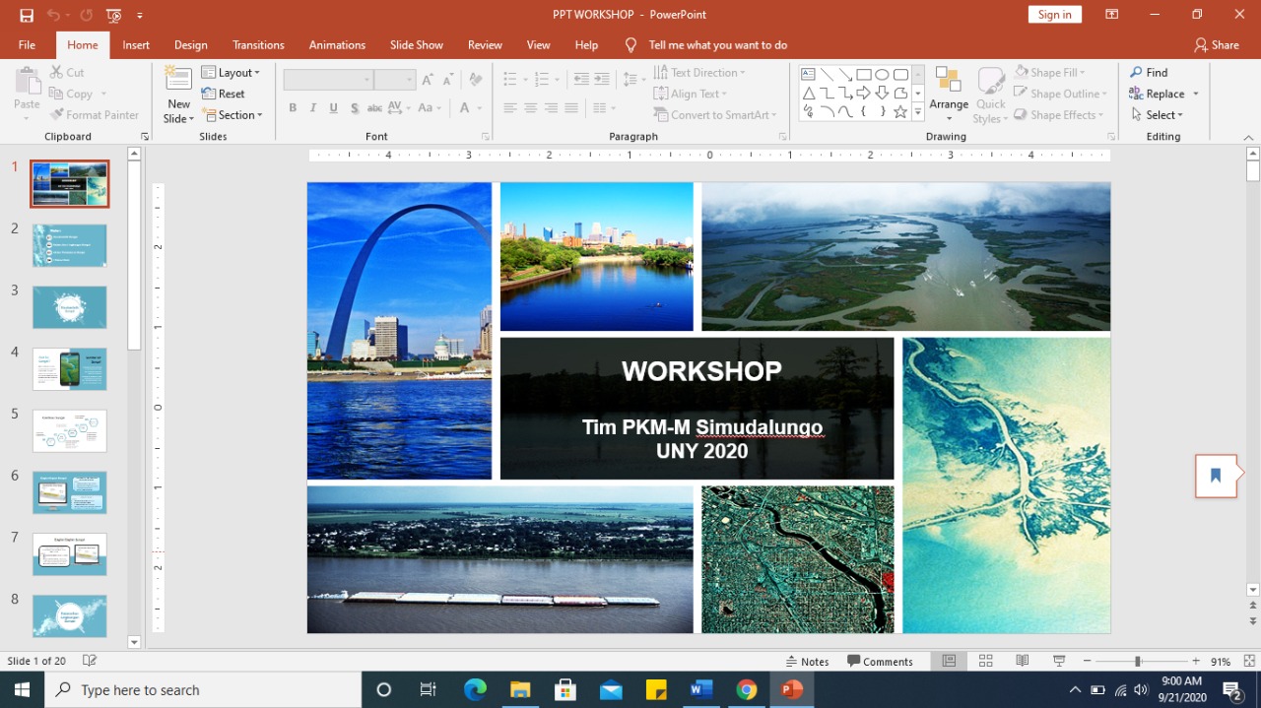Switch to the Transitions tab
Viewport: 1261px width, 708px height.
click(x=258, y=45)
